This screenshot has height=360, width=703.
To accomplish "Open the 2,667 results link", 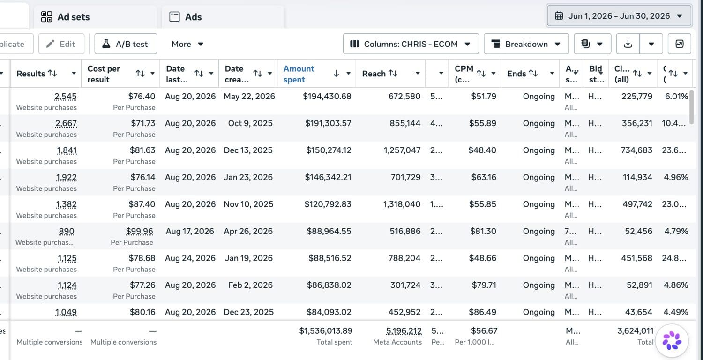I will pyautogui.click(x=66, y=123).
